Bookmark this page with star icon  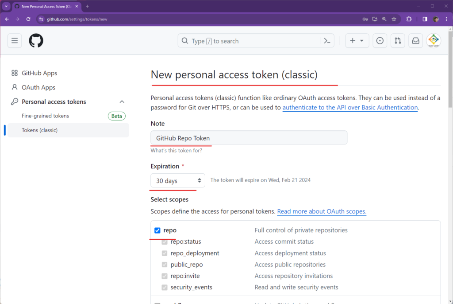[x=394, y=19]
